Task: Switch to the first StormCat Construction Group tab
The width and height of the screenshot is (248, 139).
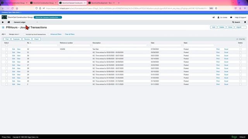Action: [15, 3]
